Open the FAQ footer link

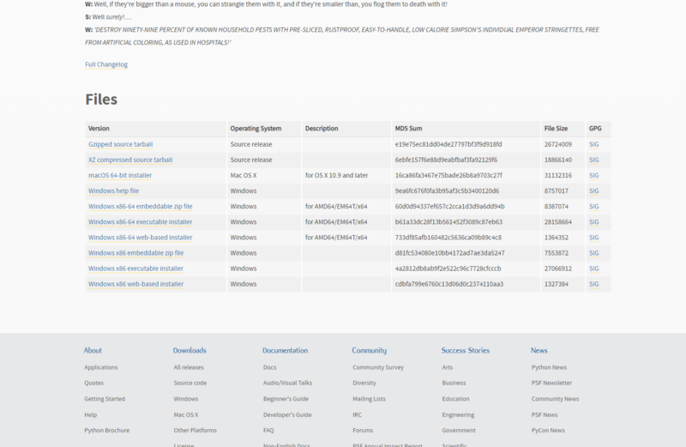(x=268, y=431)
